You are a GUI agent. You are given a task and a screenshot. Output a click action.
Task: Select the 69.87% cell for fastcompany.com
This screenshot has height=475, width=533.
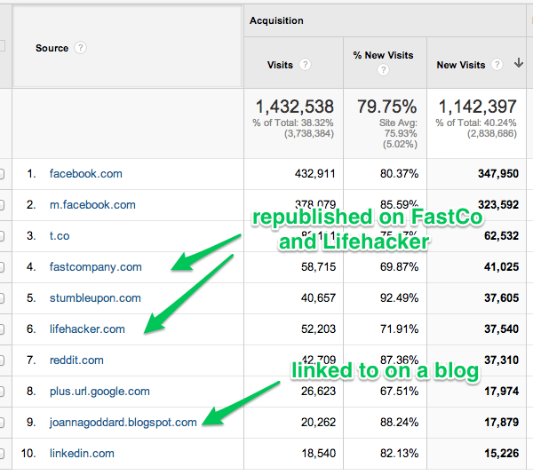click(399, 267)
